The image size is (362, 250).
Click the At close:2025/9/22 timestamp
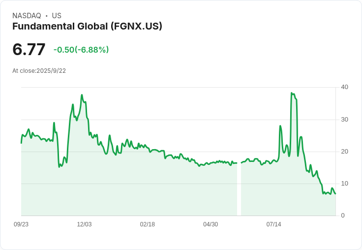point(39,71)
